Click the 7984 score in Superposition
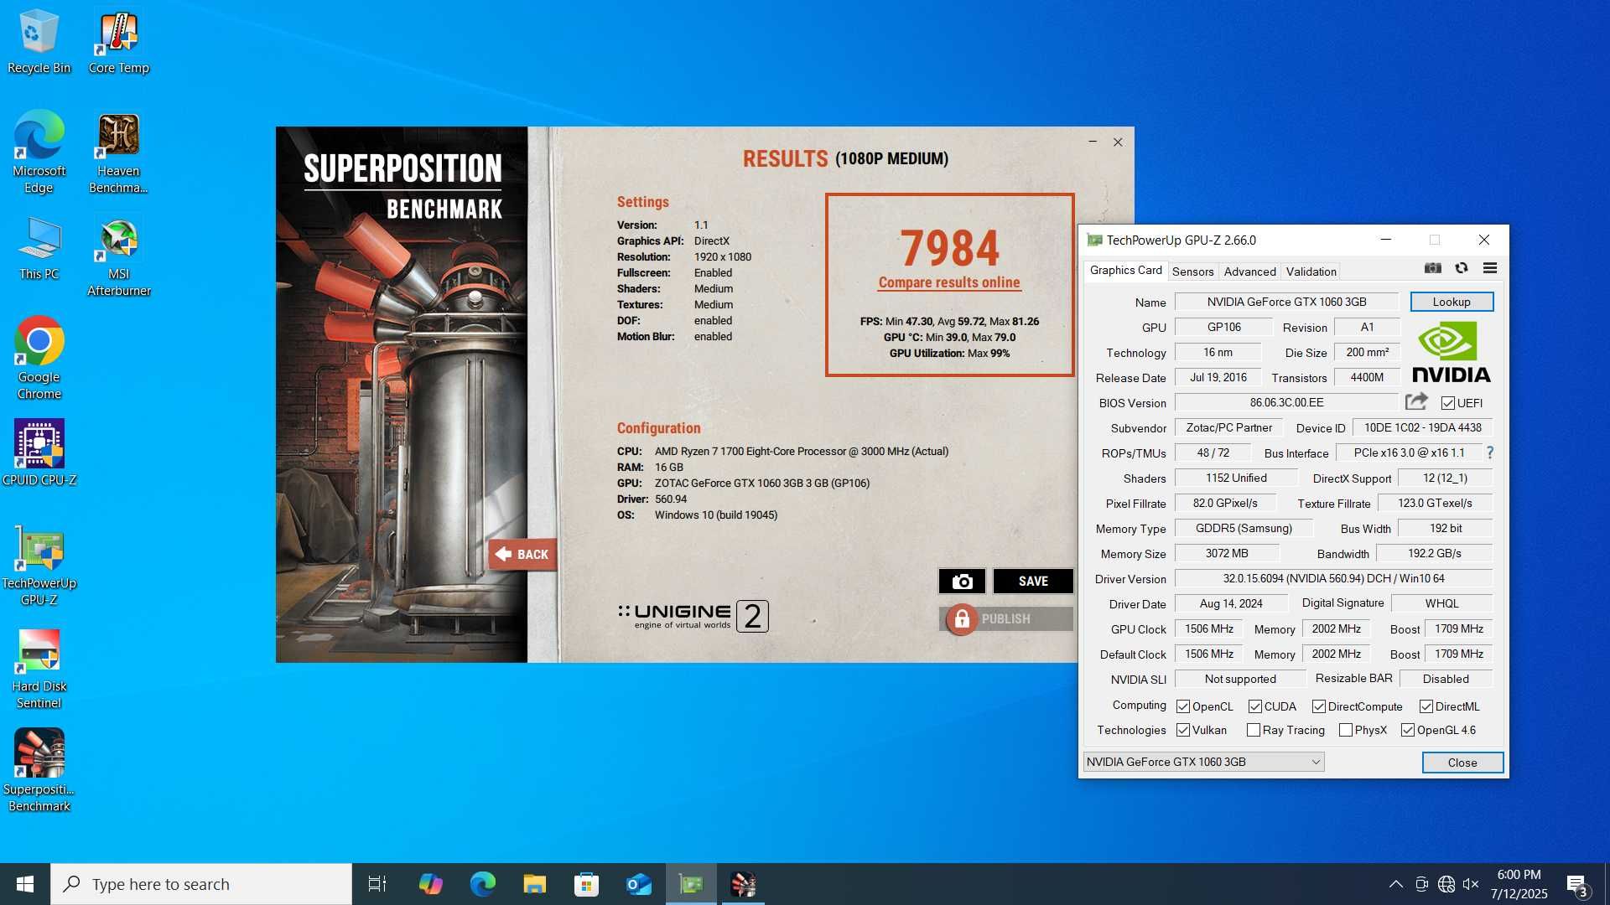Image resolution: width=1610 pixels, height=905 pixels. [x=949, y=248]
